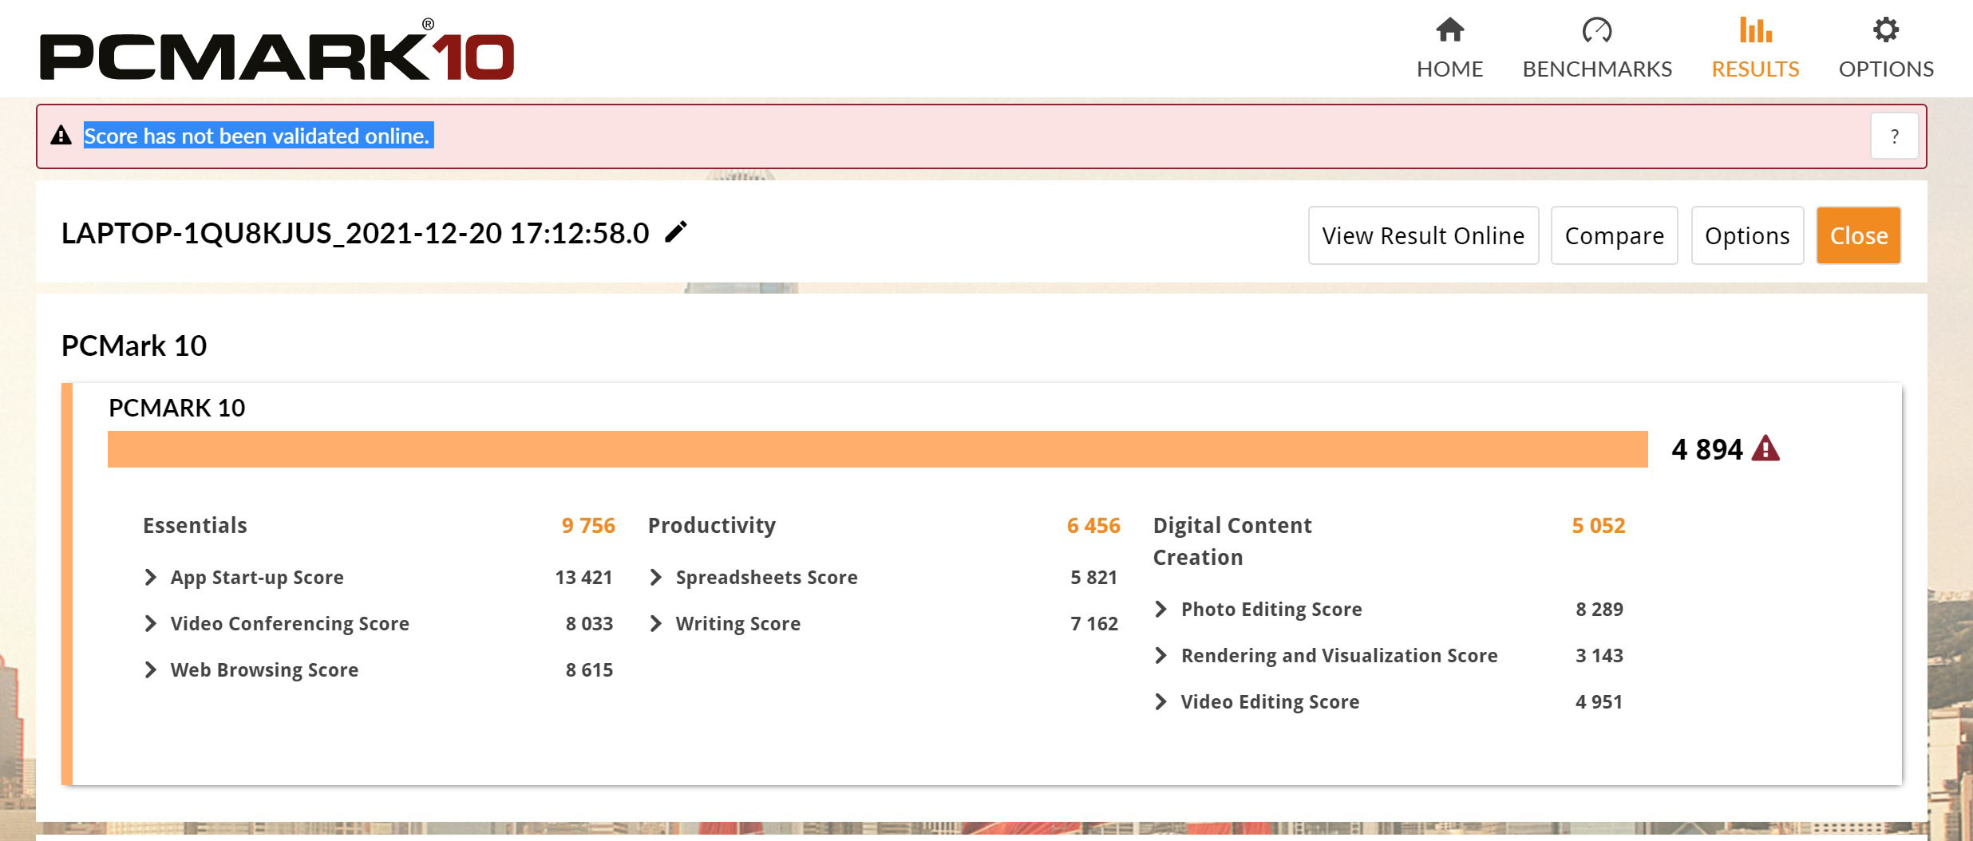The width and height of the screenshot is (1973, 841).
Task: Click the Essentials heading
Action: point(195,525)
